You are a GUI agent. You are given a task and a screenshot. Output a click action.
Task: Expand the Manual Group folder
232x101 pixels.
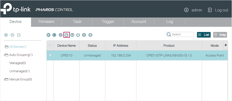pos(5,79)
